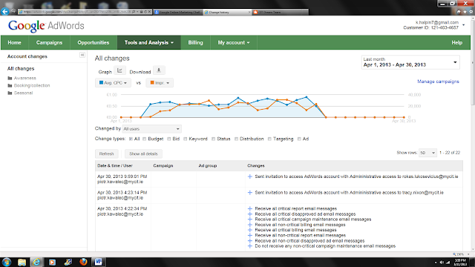
Task: Check the Keyword change type
Action: click(x=186, y=139)
